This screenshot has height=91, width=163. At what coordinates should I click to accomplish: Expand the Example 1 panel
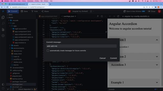[x=134, y=82]
